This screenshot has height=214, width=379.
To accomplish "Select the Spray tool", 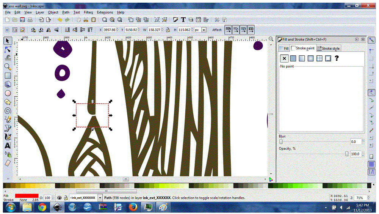I will pyautogui.click(x=8, y=154).
